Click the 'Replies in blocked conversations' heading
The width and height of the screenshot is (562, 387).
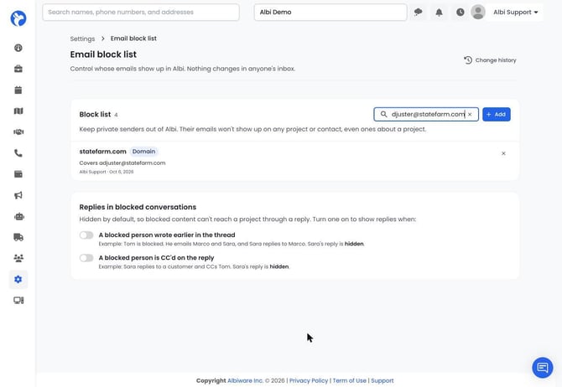[138, 207]
